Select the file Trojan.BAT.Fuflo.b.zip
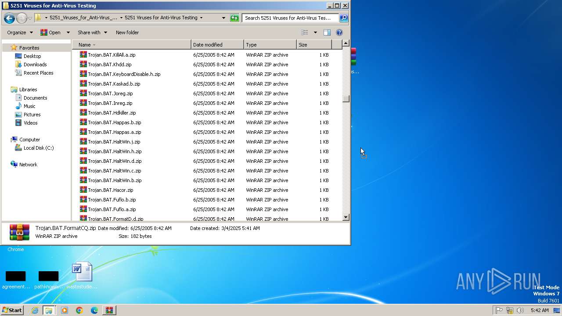The height and width of the screenshot is (316, 562). pos(112,200)
